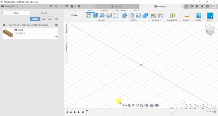Open the Cuña design thumbnail
The width and height of the screenshot is (218, 116).
tap(8, 33)
